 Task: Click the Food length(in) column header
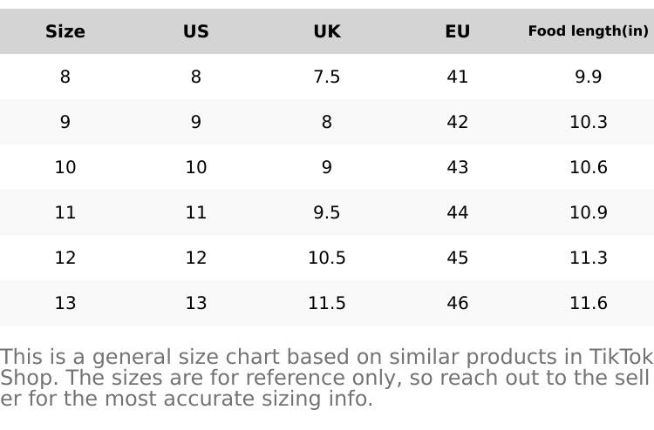tap(589, 31)
